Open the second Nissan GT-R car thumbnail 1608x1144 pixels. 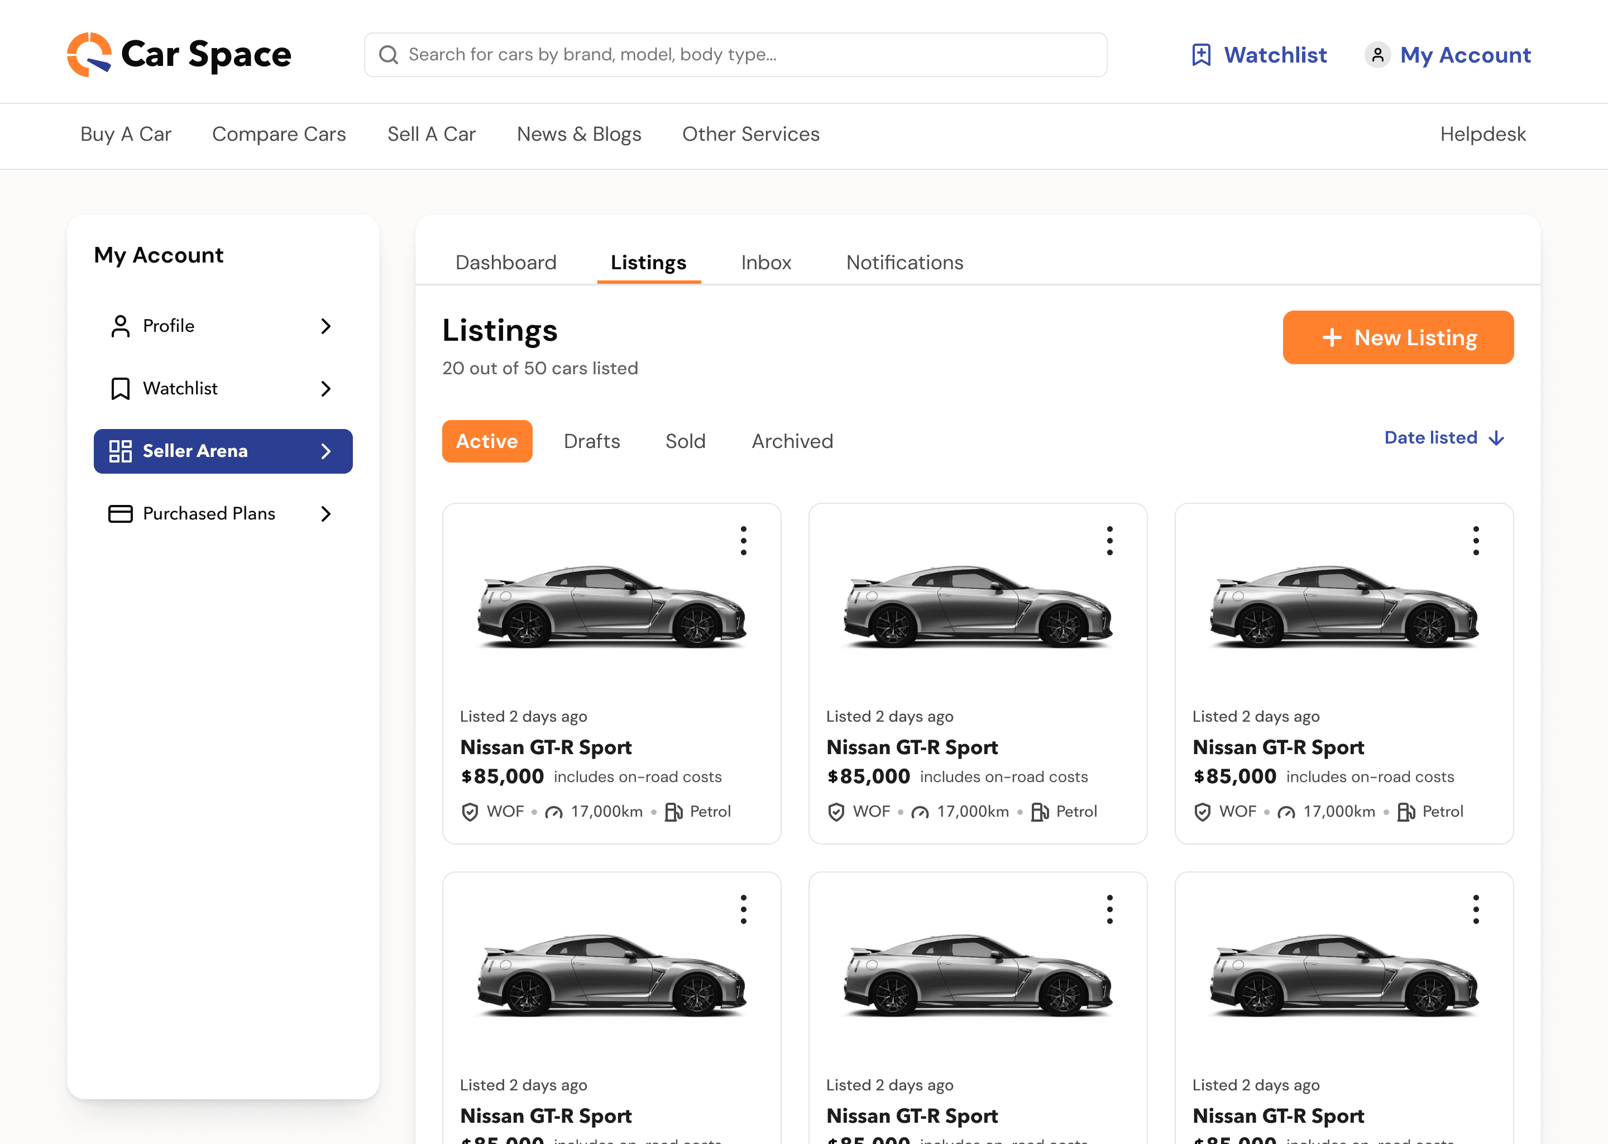click(977, 606)
